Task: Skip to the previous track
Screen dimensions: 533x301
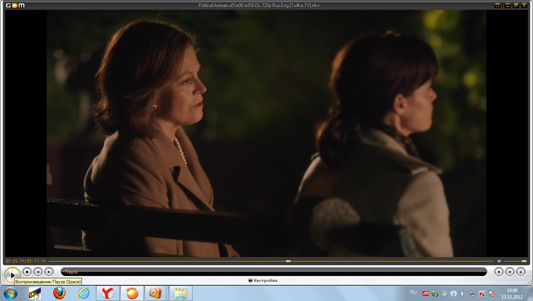Action: pyautogui.click(x=38, y=272)
